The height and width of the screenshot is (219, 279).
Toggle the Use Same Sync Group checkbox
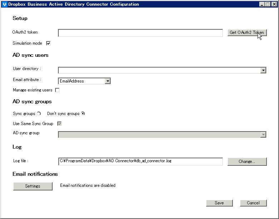pyautogui.click(x=59, y=124)
